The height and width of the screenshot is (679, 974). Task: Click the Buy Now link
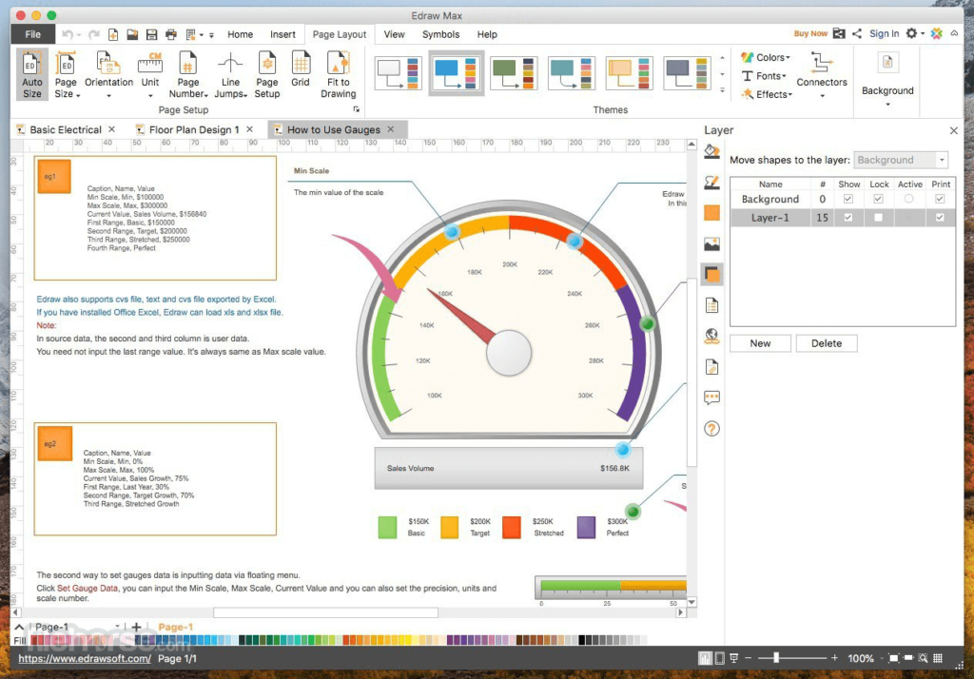(x=810, y=33)
